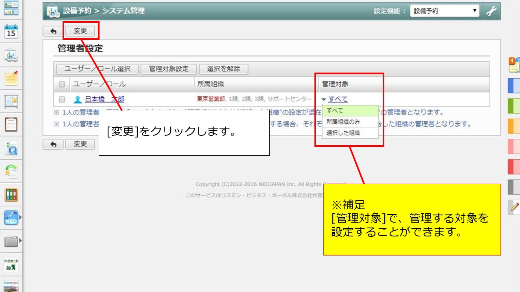
Task: Open the portal dashboard icon in sidebar
Action: point(11,8)
